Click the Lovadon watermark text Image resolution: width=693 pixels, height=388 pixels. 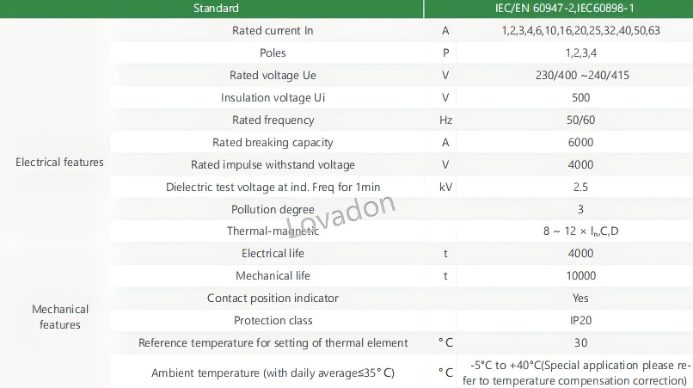click(340, 214)
